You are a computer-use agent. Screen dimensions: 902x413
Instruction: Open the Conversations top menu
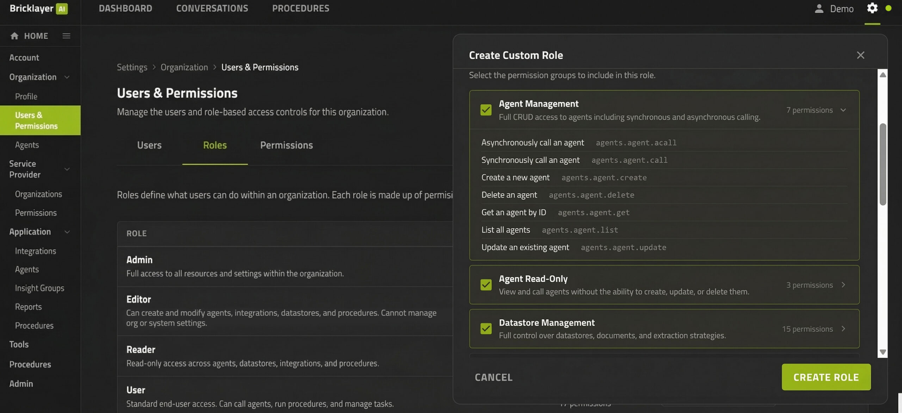[x=212, y=8]
